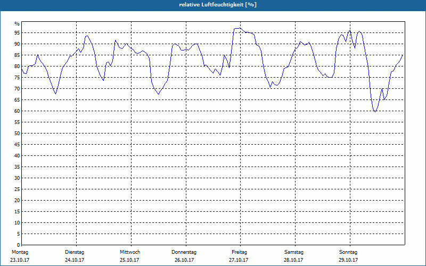Click the 'Montag' day label

pos(20,252)
